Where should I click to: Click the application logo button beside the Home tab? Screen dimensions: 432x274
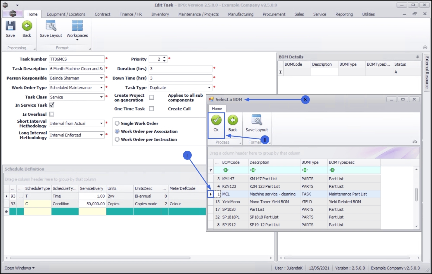click(x=13, y=14)
